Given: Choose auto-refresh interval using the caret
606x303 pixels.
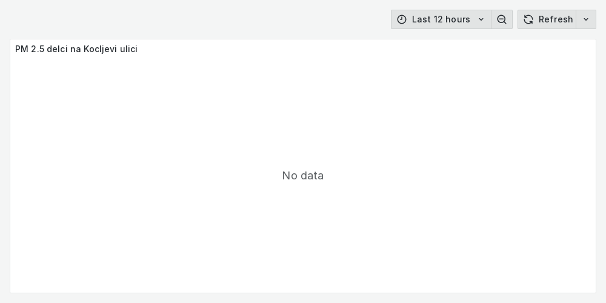Looking at the screenshot, I should pyautogui.click(x=586, y=19).
